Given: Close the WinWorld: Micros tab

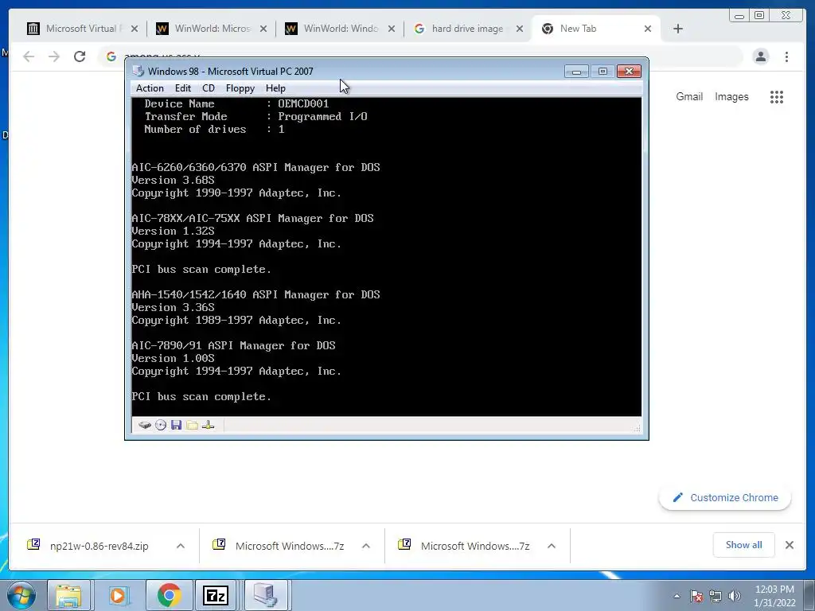Looking at the screenshot, I should pos(263,29).
